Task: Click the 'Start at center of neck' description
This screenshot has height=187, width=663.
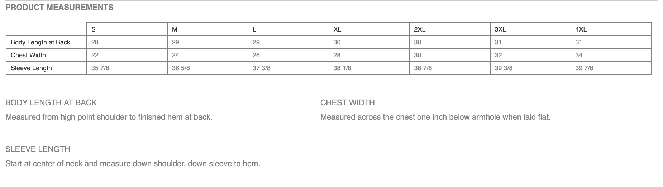Action: (x=133, y=164)
